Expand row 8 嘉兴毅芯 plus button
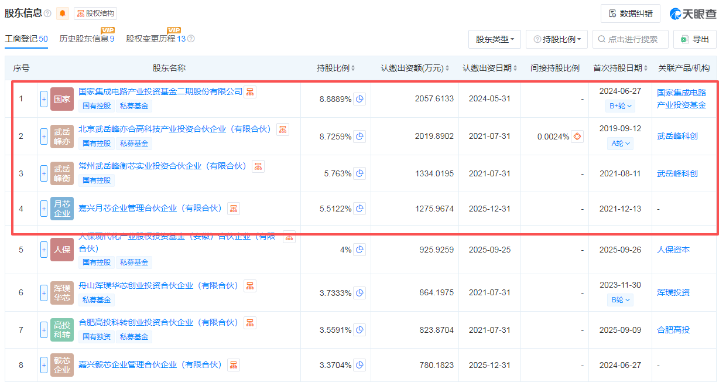 (x=44, y=365)
